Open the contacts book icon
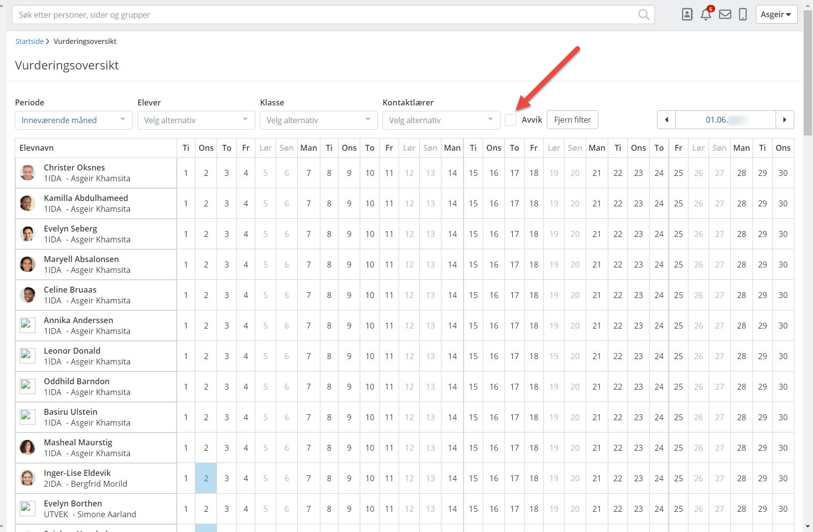813x532 pixels. coord(687,15)
